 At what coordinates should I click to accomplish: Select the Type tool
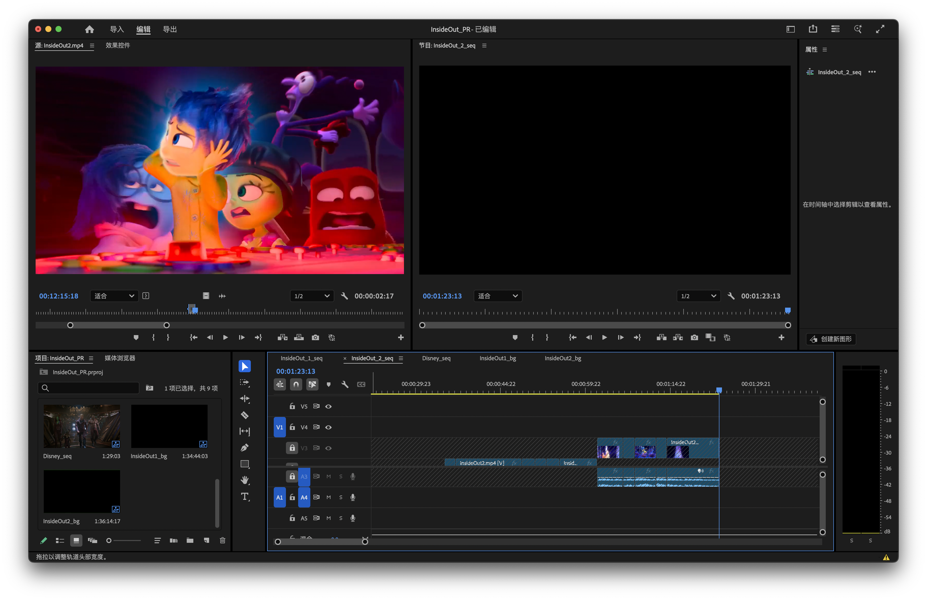245,497
